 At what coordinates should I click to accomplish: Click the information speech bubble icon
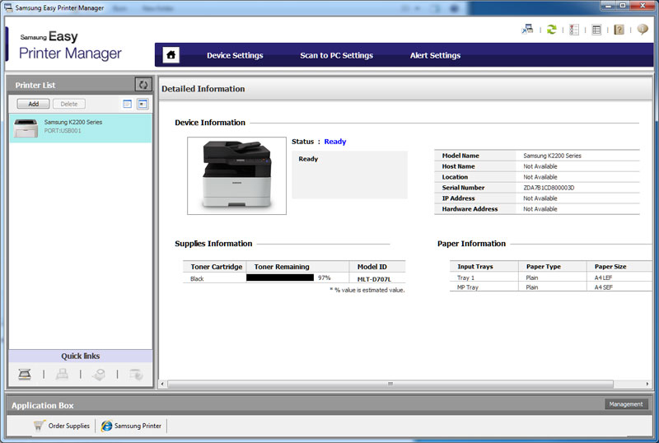tap(643, 29)
